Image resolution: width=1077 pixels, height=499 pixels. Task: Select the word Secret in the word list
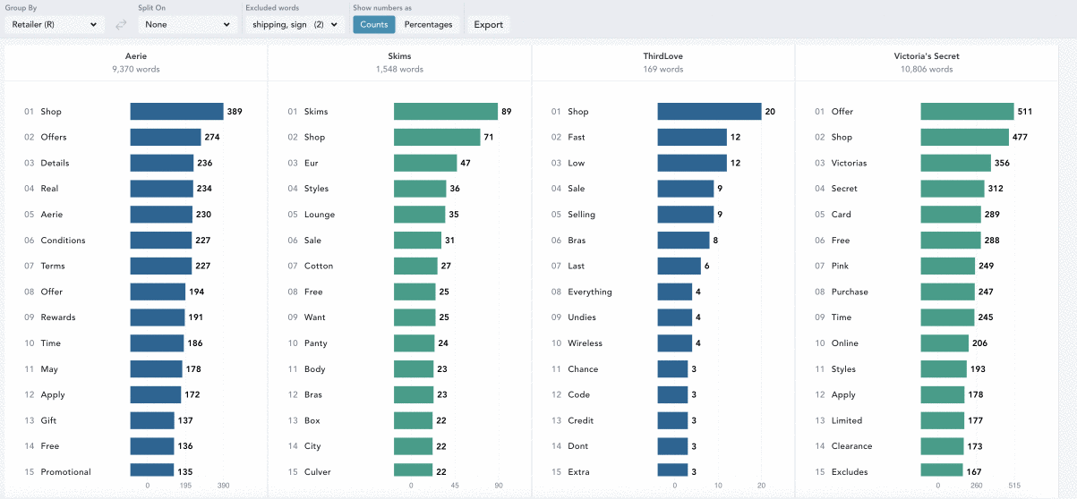pyautogui.click(x=844, y=189)
